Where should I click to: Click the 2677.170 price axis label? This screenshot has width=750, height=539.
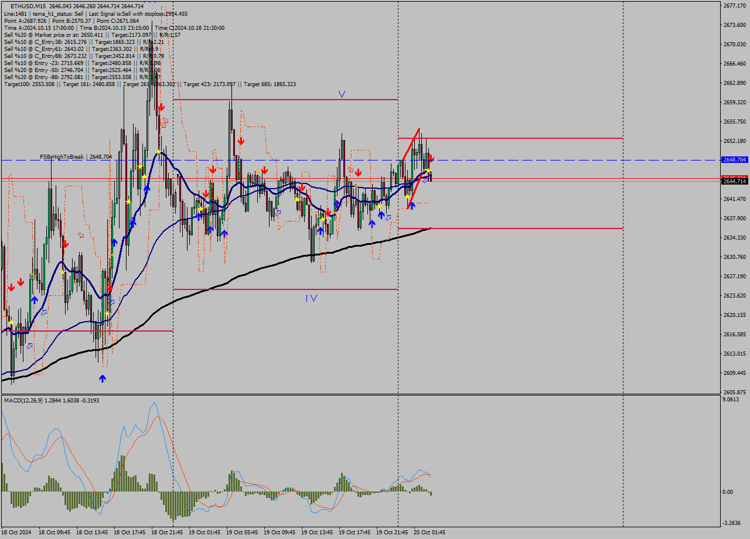tap(734, 6)
